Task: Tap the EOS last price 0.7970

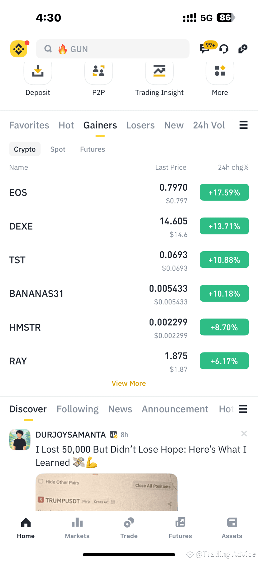Action: point(174,188)
